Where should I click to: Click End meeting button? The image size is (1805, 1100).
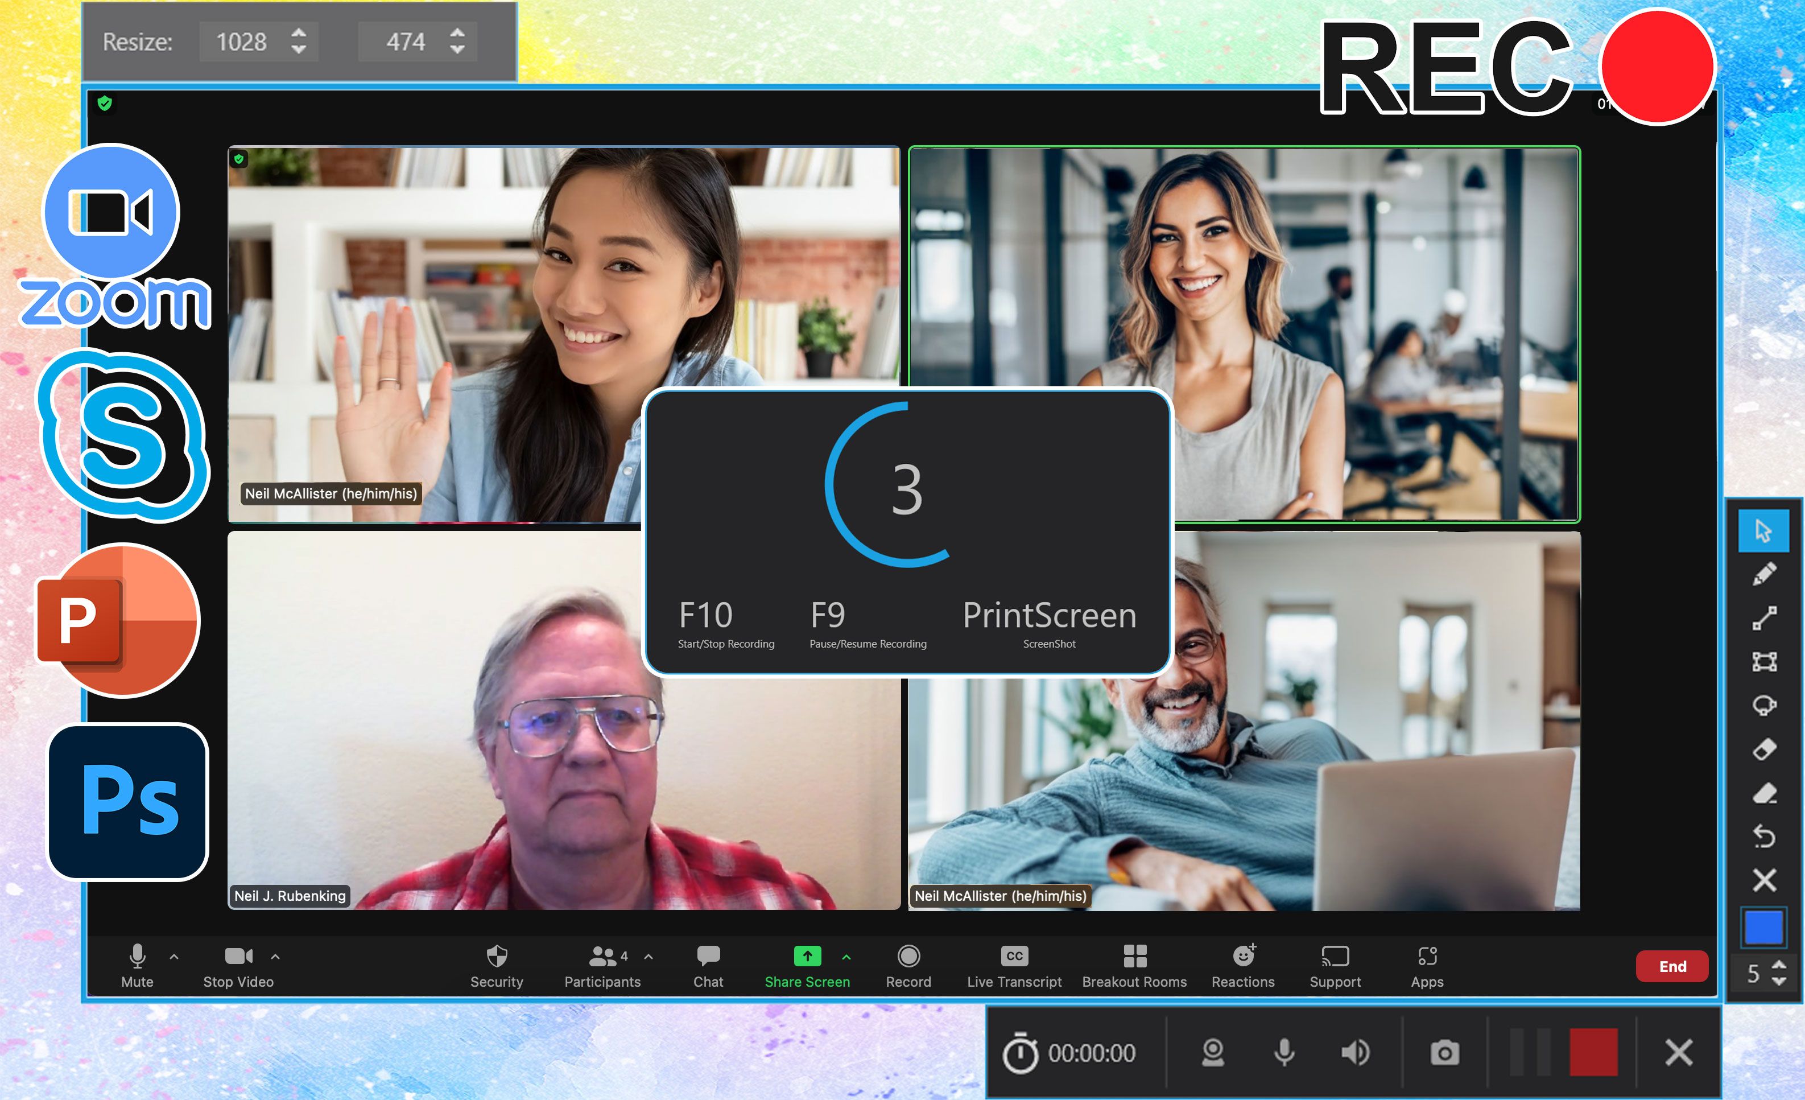1668,966
